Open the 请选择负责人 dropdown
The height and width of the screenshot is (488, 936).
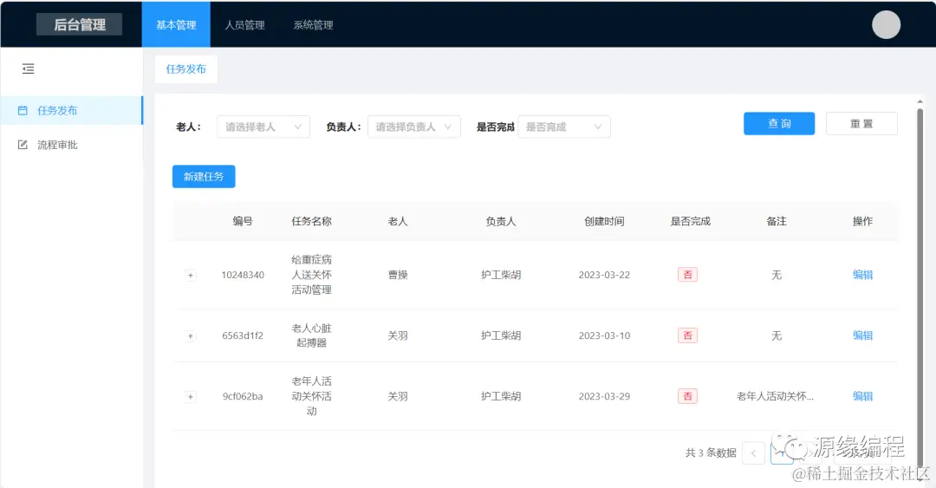(413, 127)
